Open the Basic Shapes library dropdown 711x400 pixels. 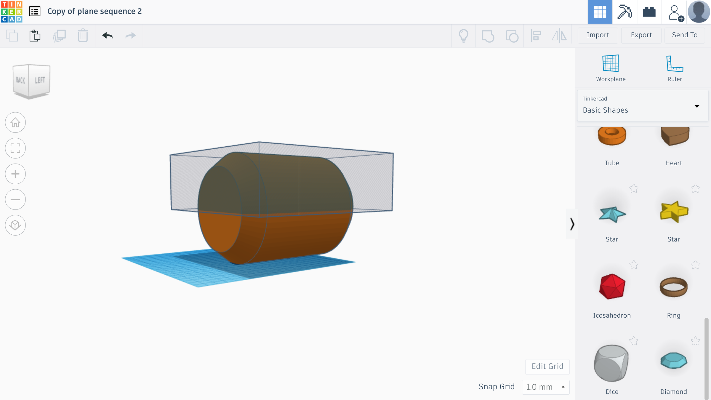click(643, 105)
